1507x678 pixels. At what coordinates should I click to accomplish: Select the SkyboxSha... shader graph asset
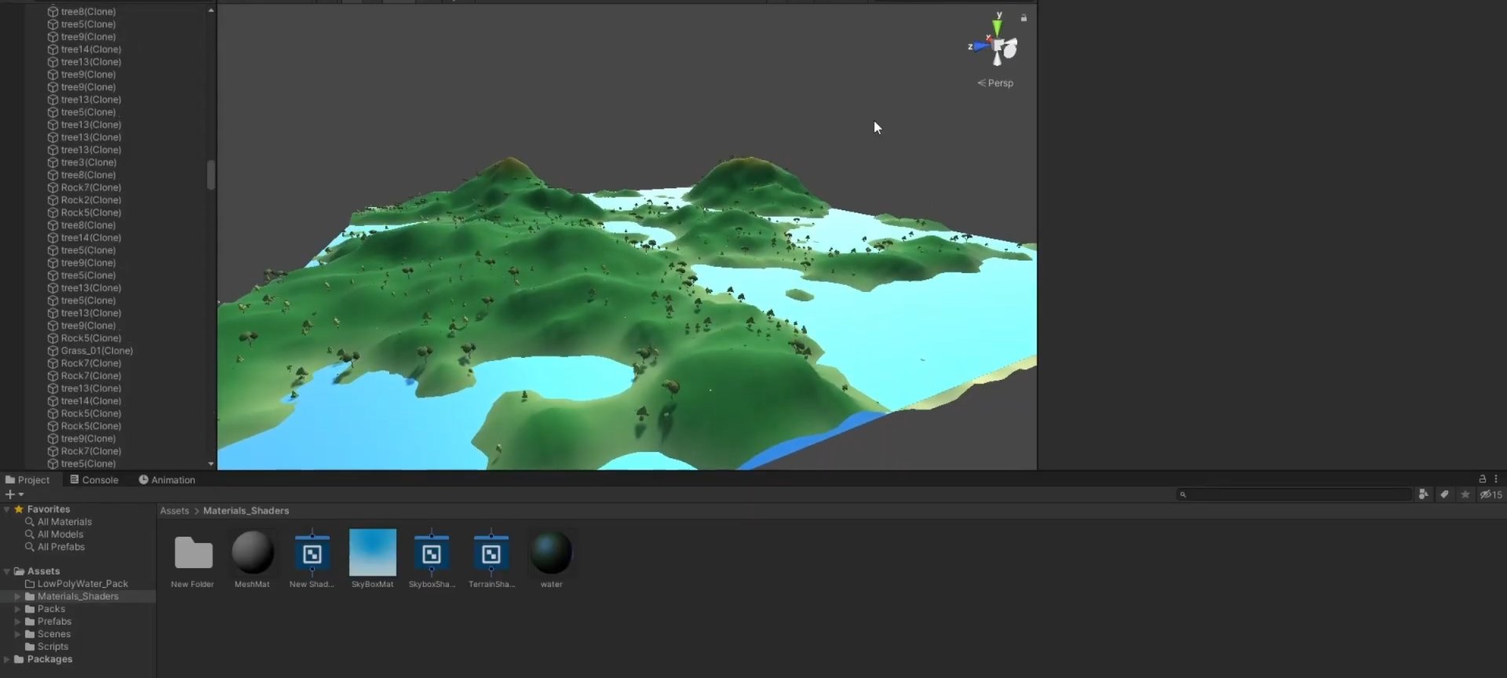[x=432, y=560]
